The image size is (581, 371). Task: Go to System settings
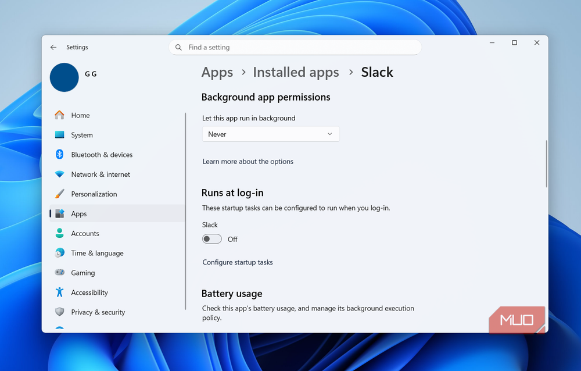tap(117, 135)
